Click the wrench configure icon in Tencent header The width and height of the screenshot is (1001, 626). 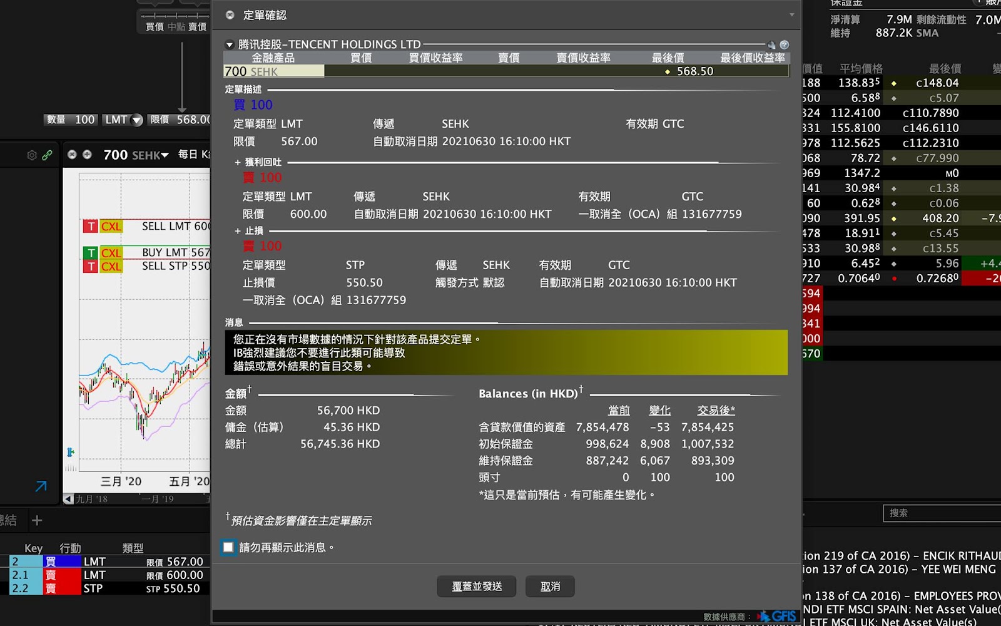tap(771, 45)
